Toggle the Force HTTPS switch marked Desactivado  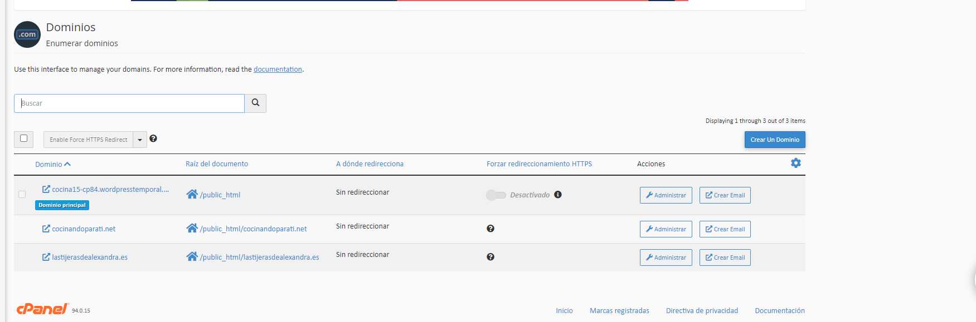(x=496, y=195)
